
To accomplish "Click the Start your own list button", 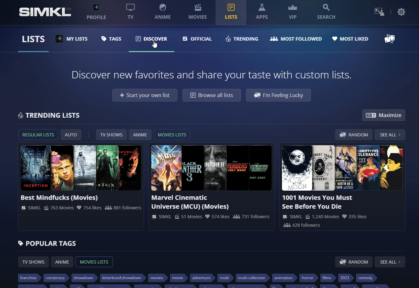I will [x=145, y=95].
